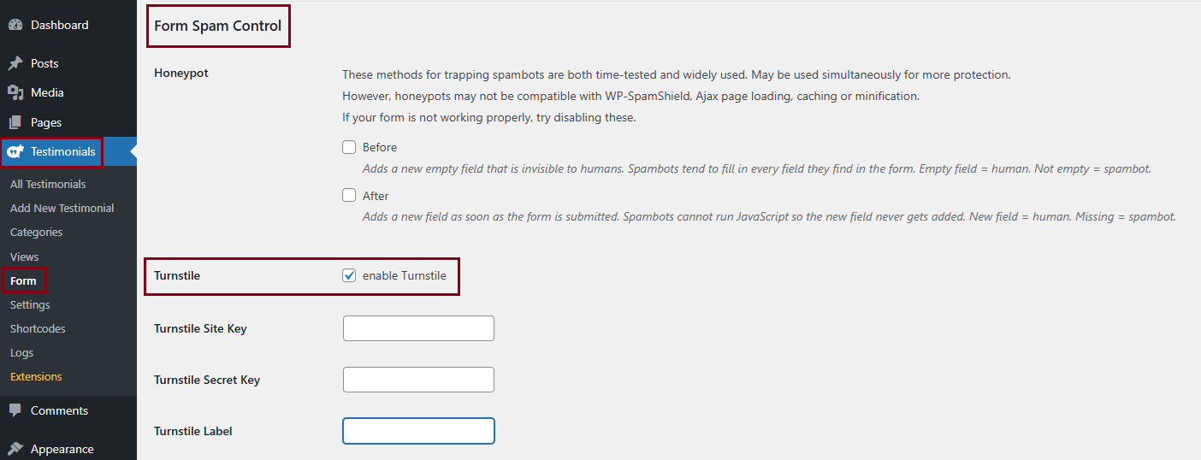
Task: Click the Dashboard gauge icon
Action: (x=15, y=26)
